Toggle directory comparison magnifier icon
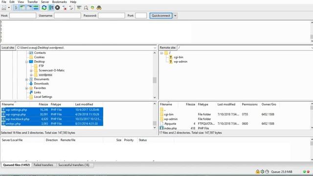The width and height of the screenshot is (313, 176). coord(86,8)
